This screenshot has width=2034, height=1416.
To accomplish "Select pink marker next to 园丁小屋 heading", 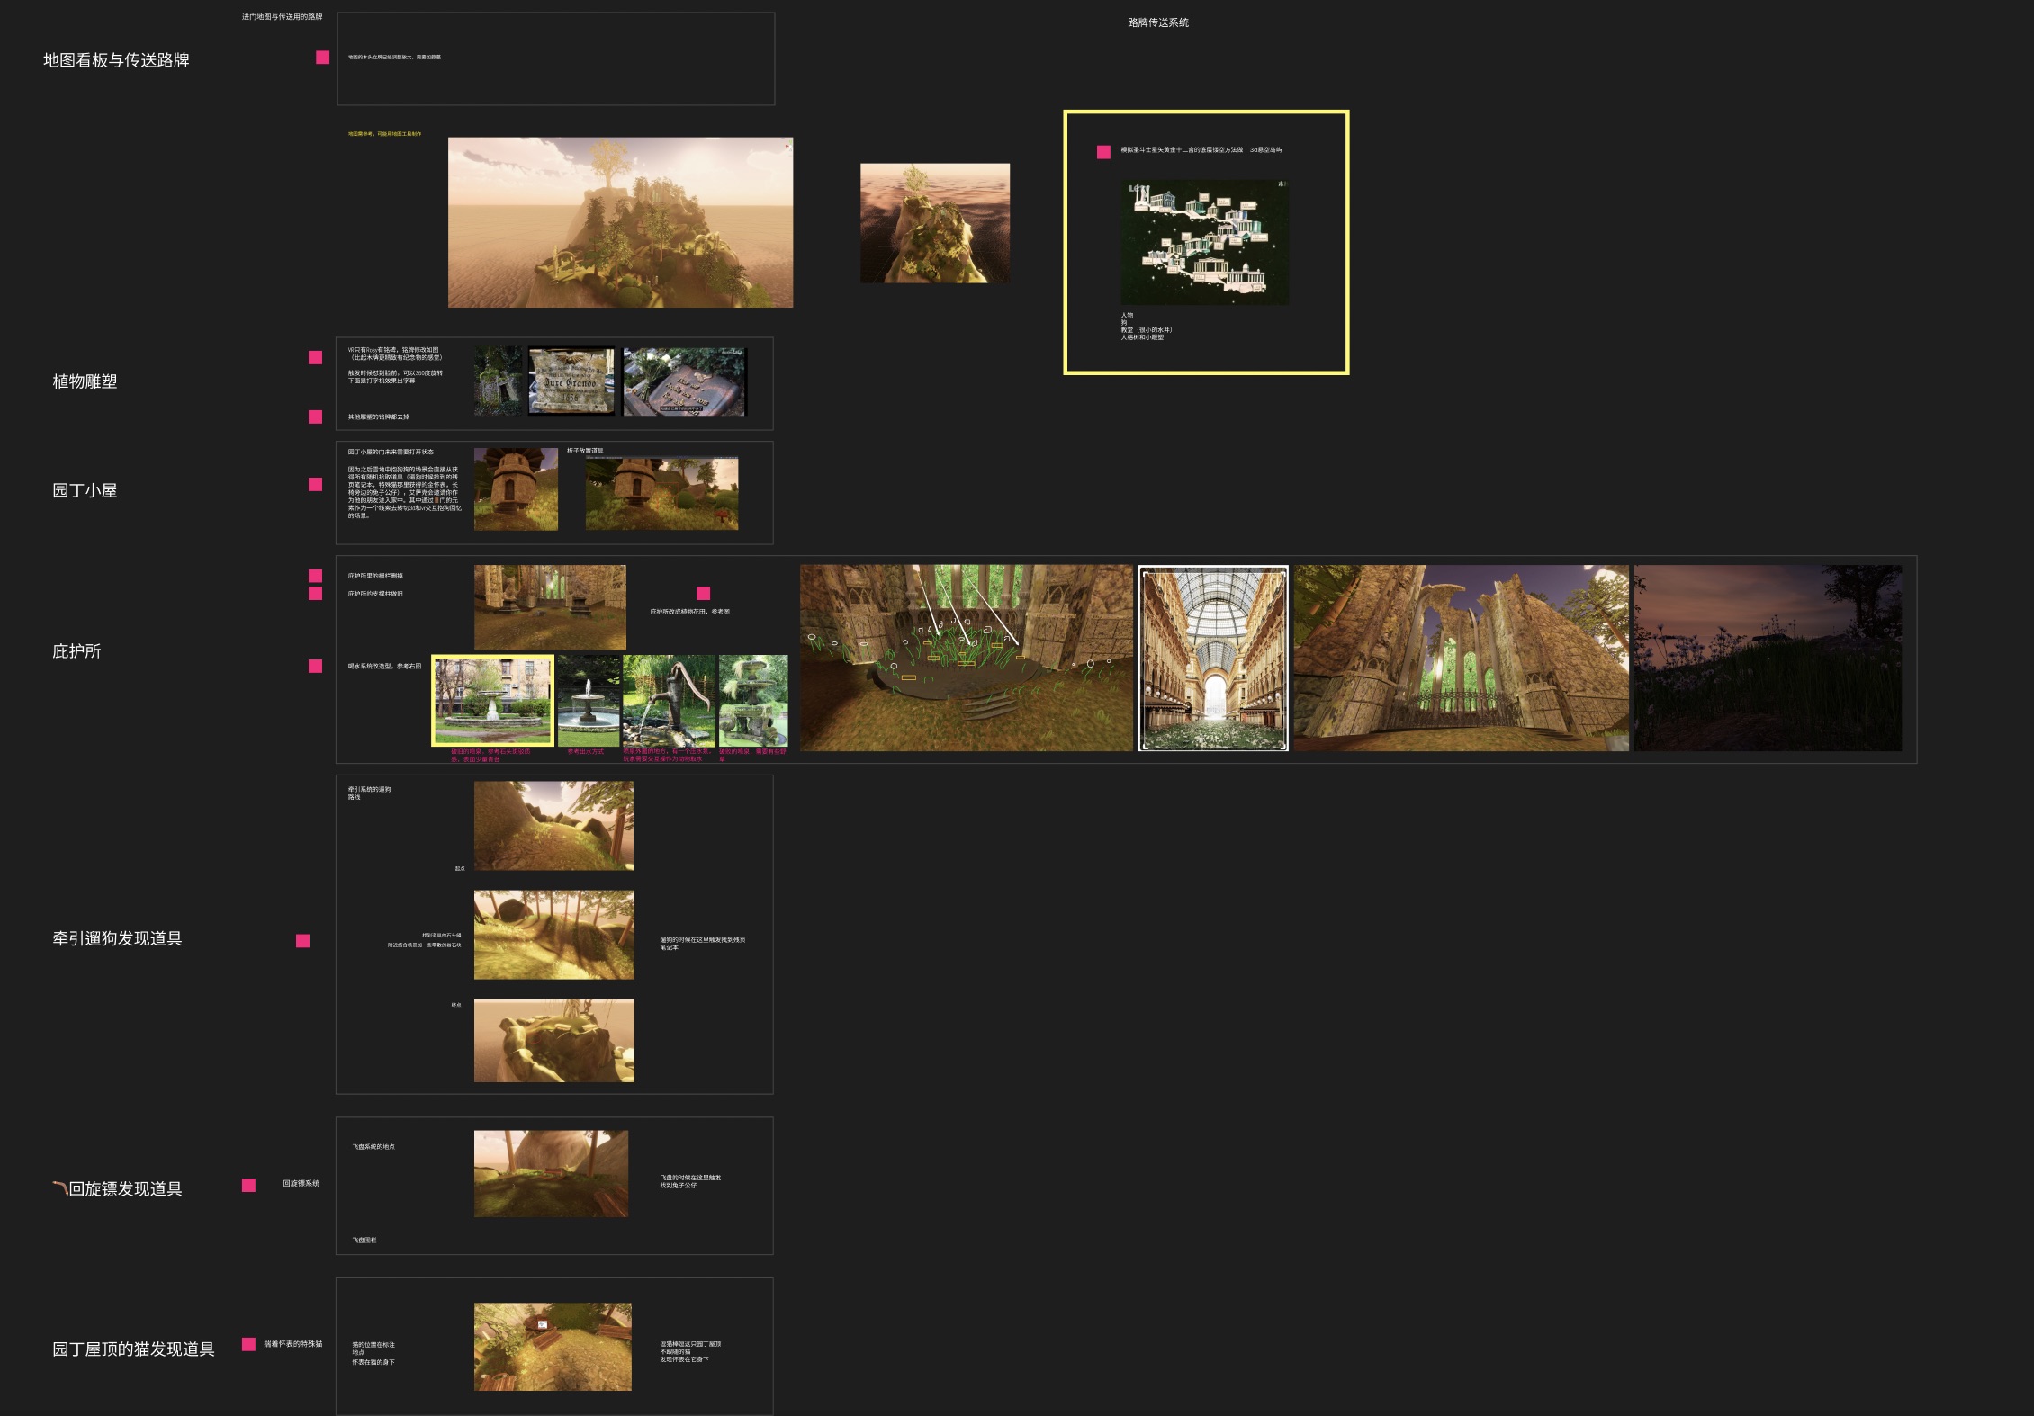I will point(315,485).
